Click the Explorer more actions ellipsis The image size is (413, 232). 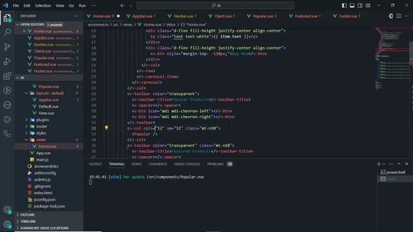pyautogui.click(x=76, y=16)
